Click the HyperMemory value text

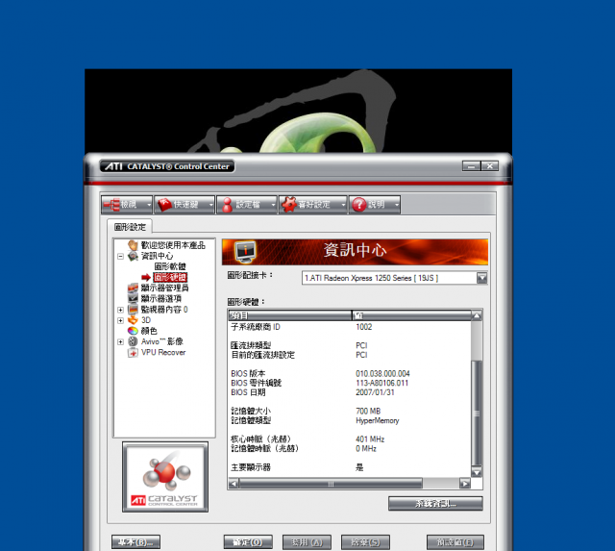click(377, 421)
